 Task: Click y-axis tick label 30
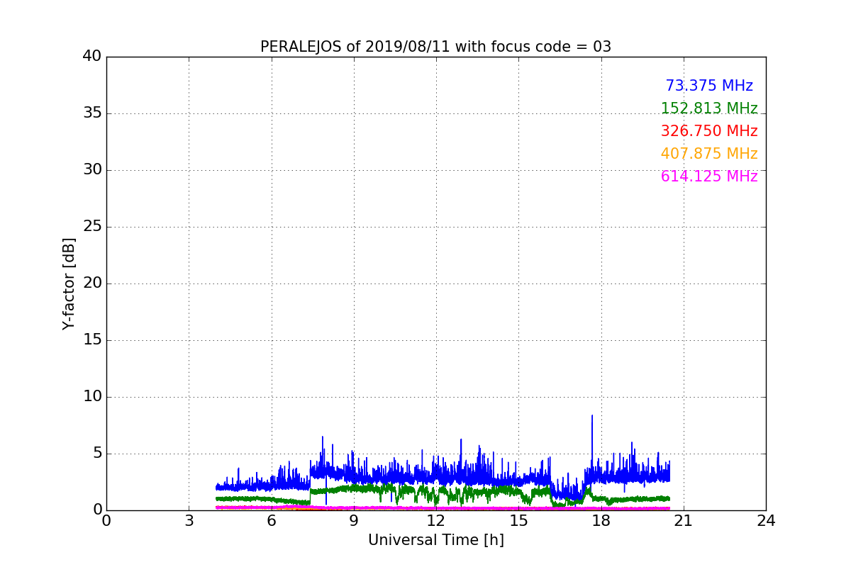92,169
